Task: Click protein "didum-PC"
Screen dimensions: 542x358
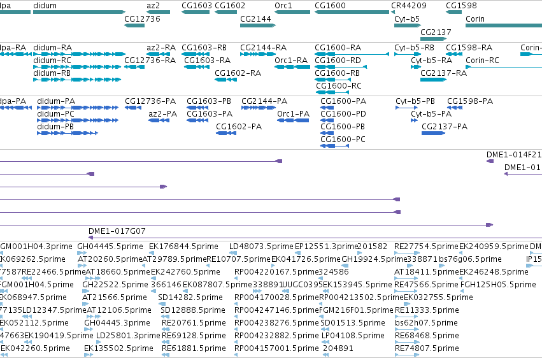Action: [x=78, y=120]
